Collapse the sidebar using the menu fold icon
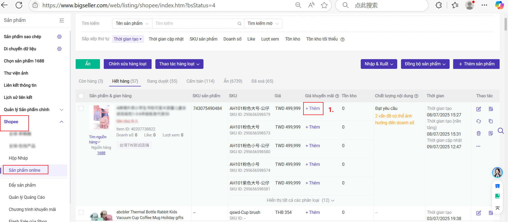 point(62,21)
